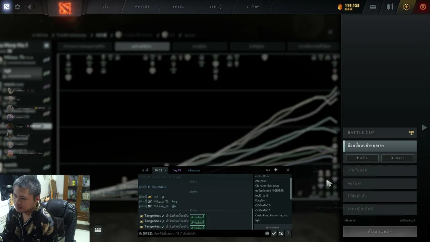
Task: Click the chat message input field
Action: pos(201,233)
